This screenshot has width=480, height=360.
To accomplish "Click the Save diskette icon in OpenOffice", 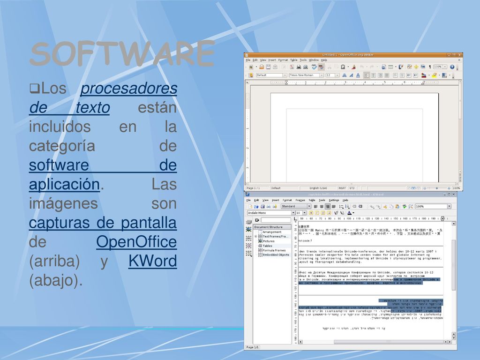I will point(268,67).
